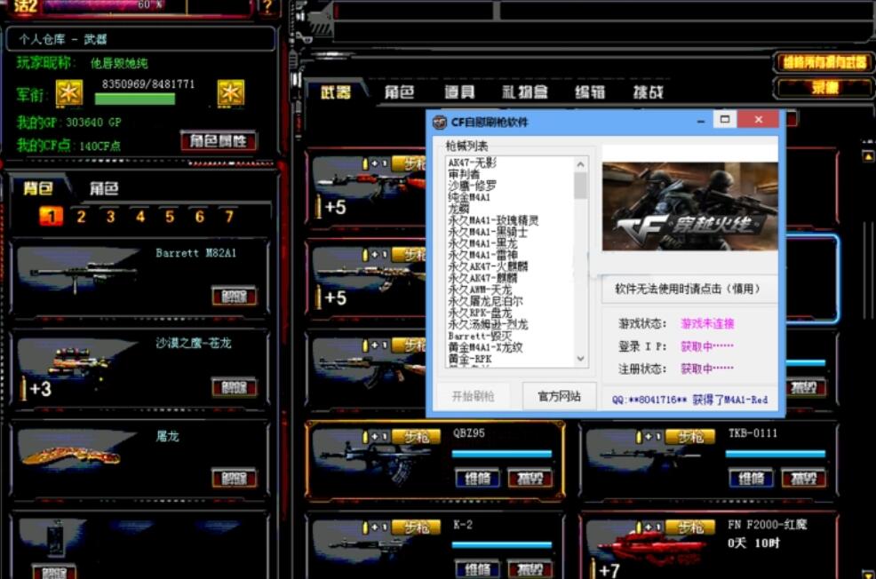Switch to the 编辑 tab

590,92
